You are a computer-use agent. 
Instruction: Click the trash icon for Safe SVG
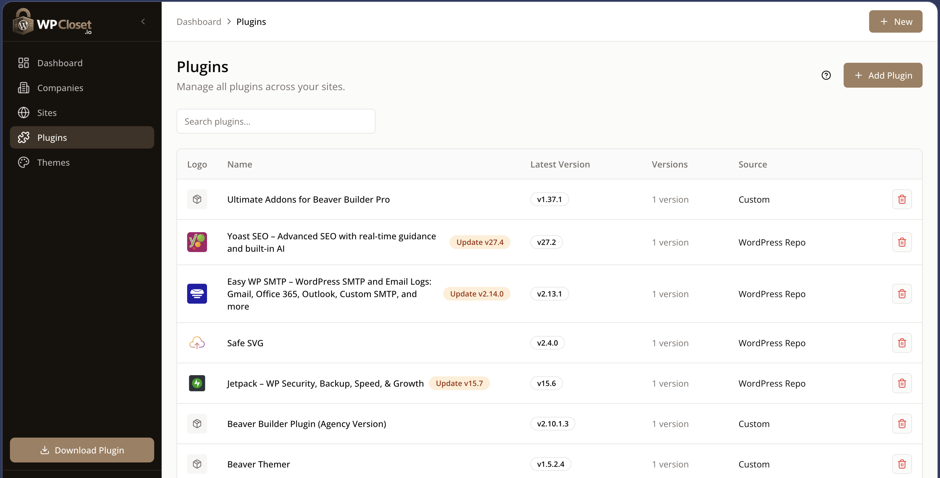(x=902, y=343)
